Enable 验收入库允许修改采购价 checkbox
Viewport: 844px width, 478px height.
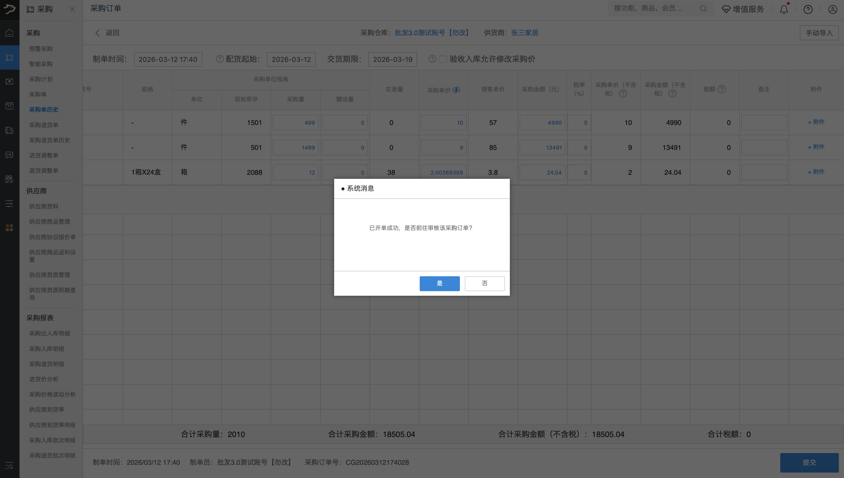click(443, 59)
